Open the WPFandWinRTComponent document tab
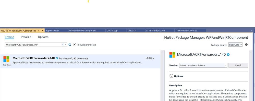The width and height of the screenshot is (255, 101). 83,30
